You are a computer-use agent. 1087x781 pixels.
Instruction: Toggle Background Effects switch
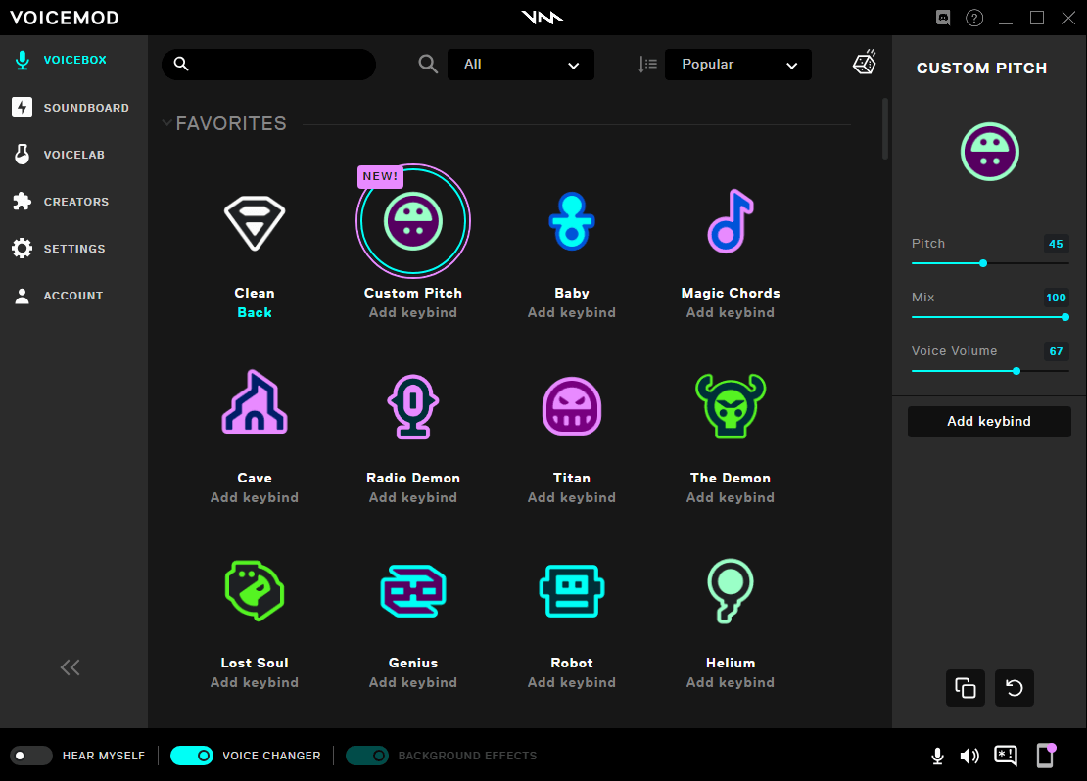tap(366, 756)
